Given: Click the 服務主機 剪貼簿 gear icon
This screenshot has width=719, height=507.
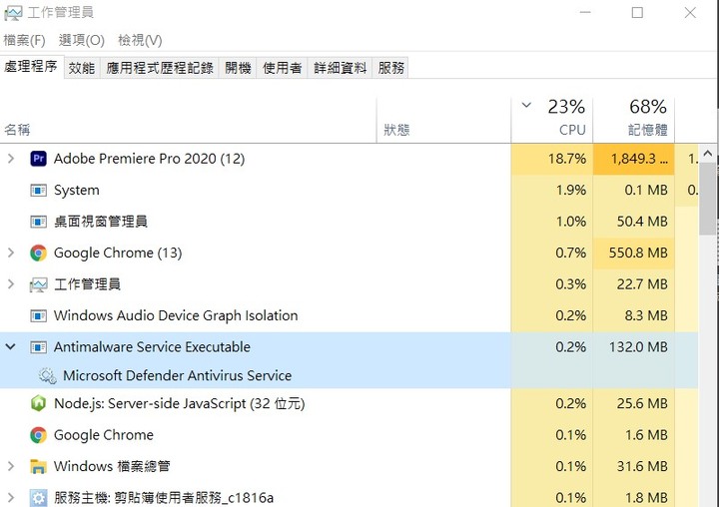Looking at the screenshot, I should point(39,498).
